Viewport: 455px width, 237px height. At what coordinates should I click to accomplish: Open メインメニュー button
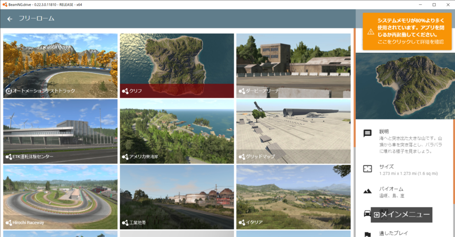coord(402,215)
